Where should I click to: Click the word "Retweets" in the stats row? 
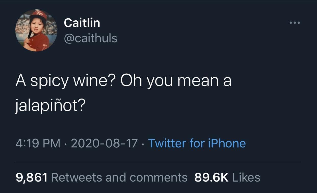pos(77,177)
